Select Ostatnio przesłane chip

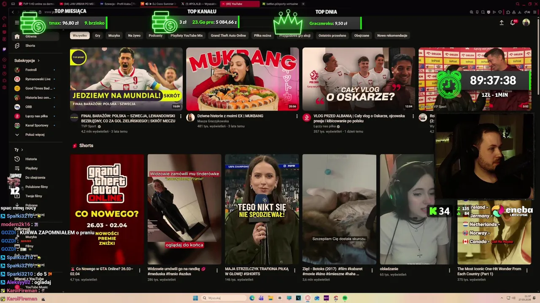[332, 36]
